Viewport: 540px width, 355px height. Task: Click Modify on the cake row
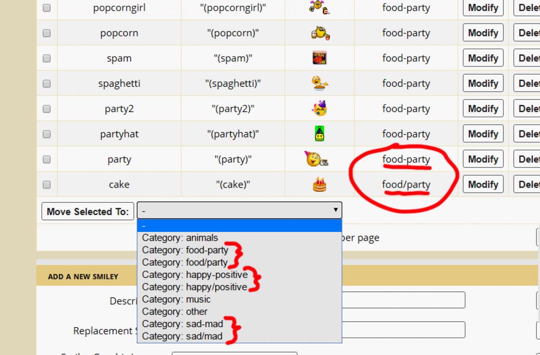pos(483,185)
